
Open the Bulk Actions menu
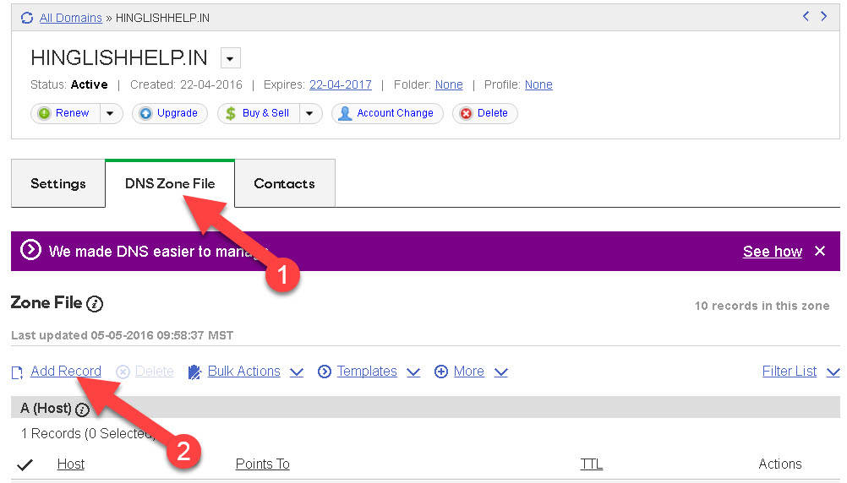(244, 372)
